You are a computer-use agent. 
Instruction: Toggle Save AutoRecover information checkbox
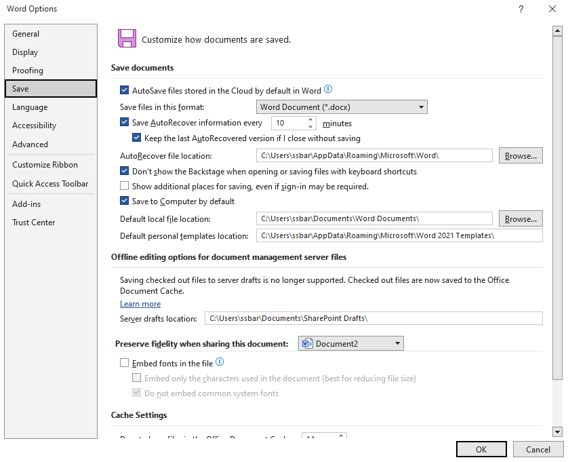[124, 122]
